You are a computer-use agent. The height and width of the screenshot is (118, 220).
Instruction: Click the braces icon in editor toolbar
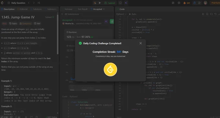(x=211, y=14)
